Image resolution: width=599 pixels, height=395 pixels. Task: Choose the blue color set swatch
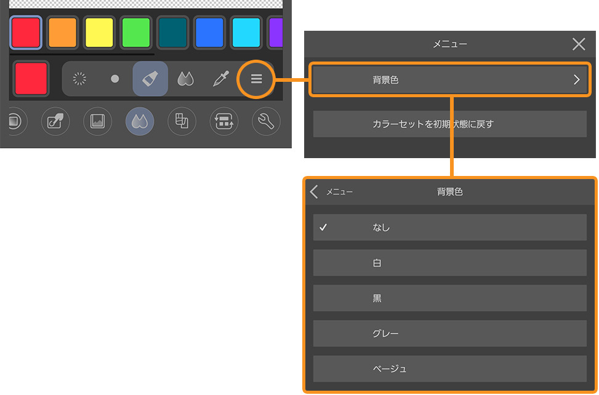[209, 33]
